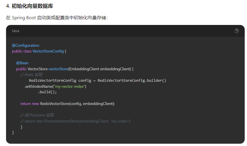Screen dimensions: 247x146
Task: Click the return new RedisVectorStore line
Action: click(68, 104)
